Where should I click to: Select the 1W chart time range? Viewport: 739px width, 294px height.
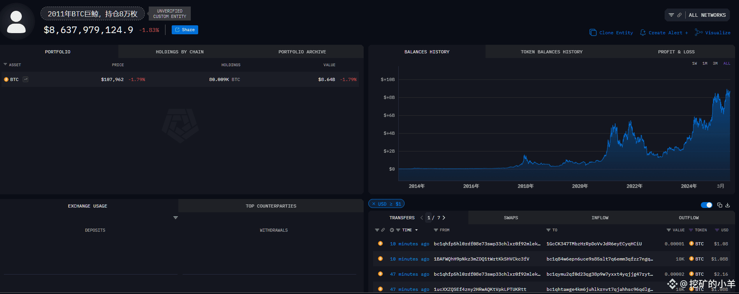694,63
